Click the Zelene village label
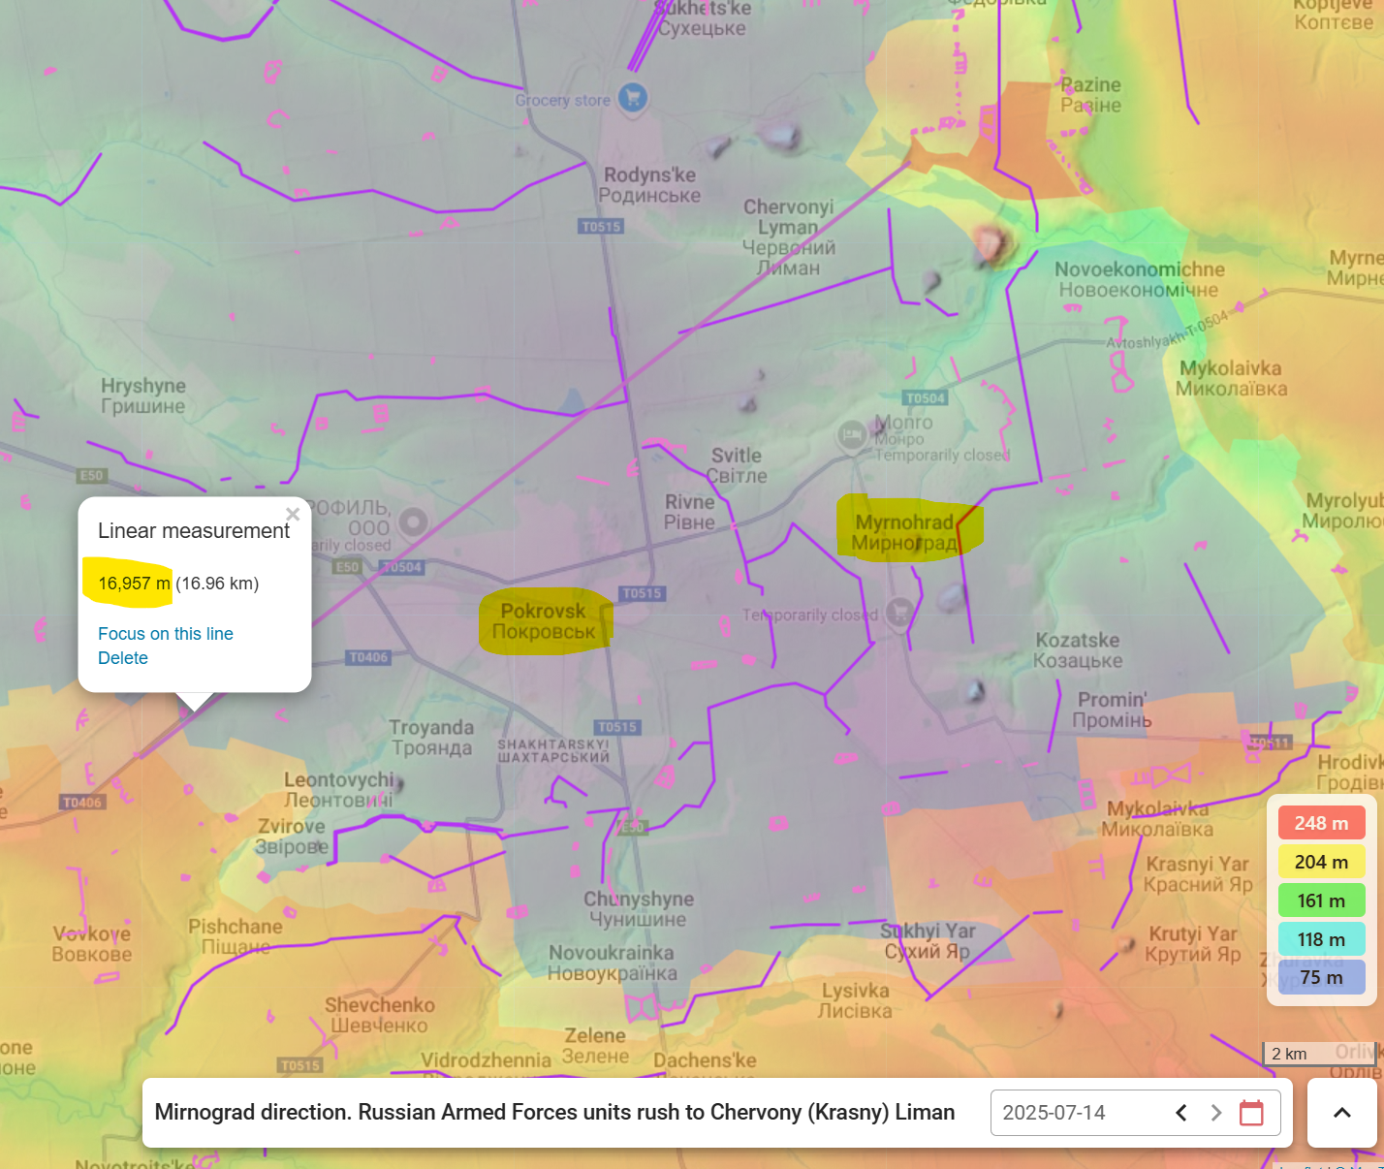Viewport: 1384px width, 1169px height. pyautogui.click(x=595, y=1046)
